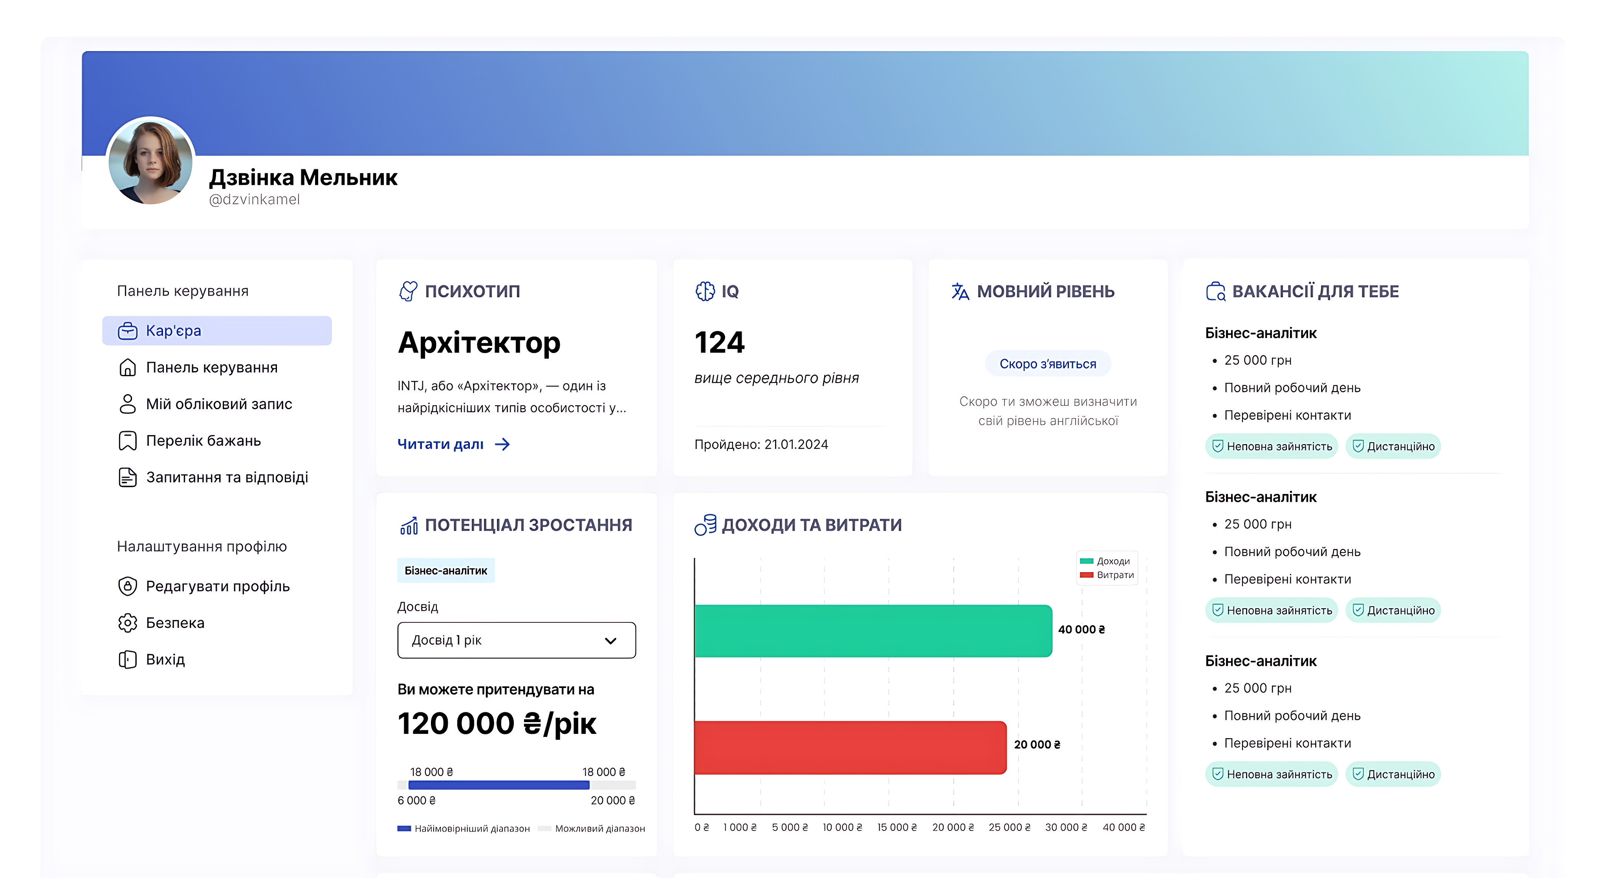Select Безпека in profile settings menu
Screen dimensions: 1609x878
(x=175, y=623)
